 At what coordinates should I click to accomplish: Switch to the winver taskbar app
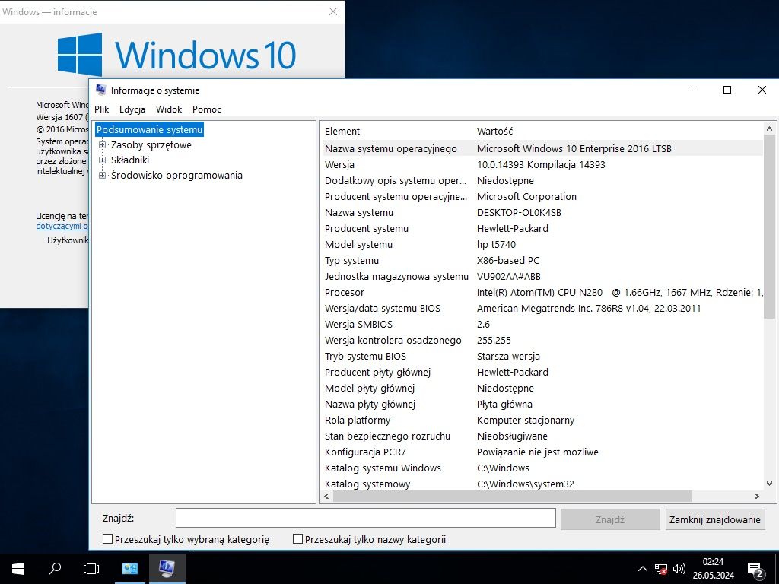click(130, 568)
